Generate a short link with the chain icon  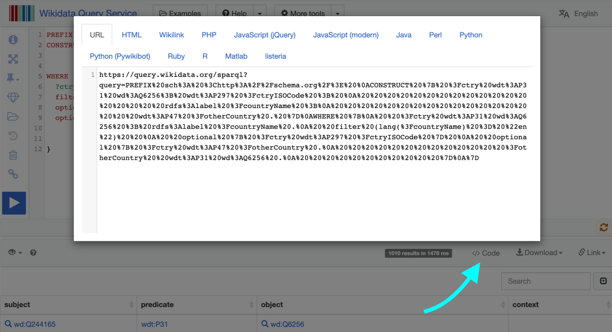tap(13, 174)
